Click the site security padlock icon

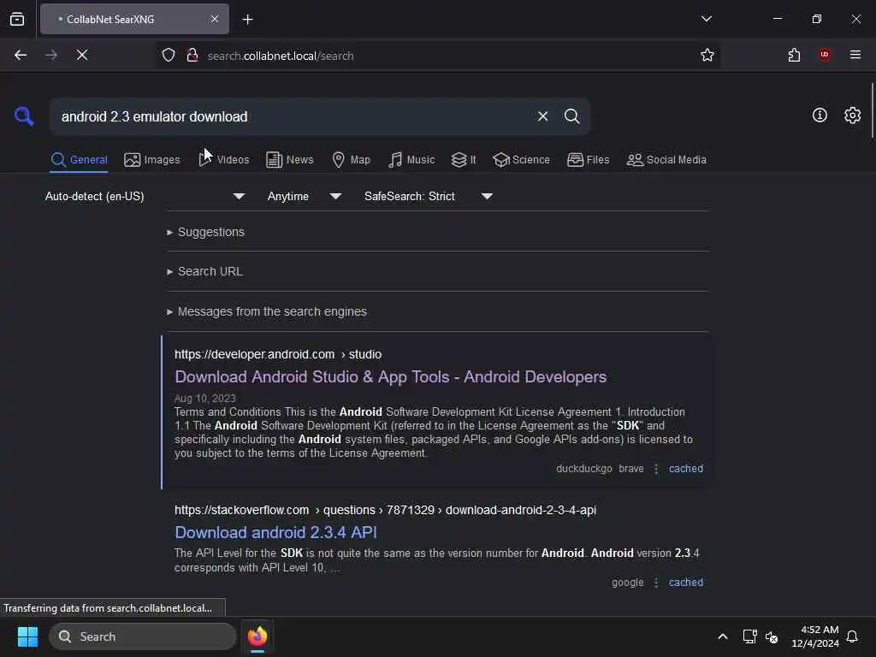192,55
